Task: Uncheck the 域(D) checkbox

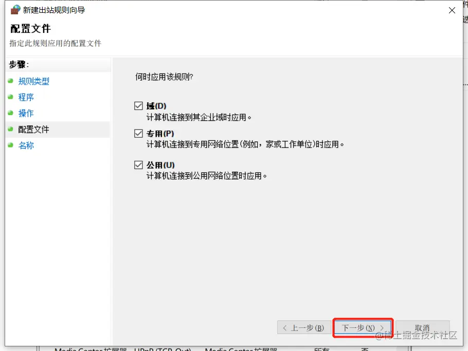Action: [x=139, y=105]
